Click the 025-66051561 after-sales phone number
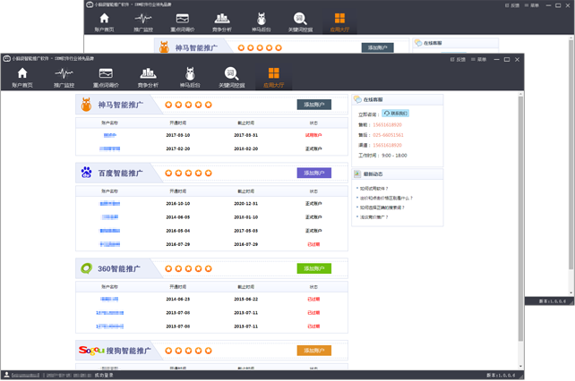This screenshot has width=575, height=381. point(388,135)
